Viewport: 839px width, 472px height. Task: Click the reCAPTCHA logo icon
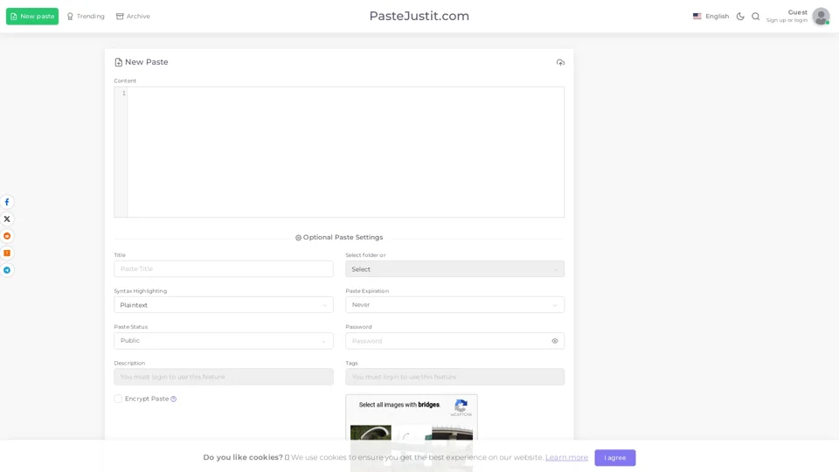tap(461, 406)
